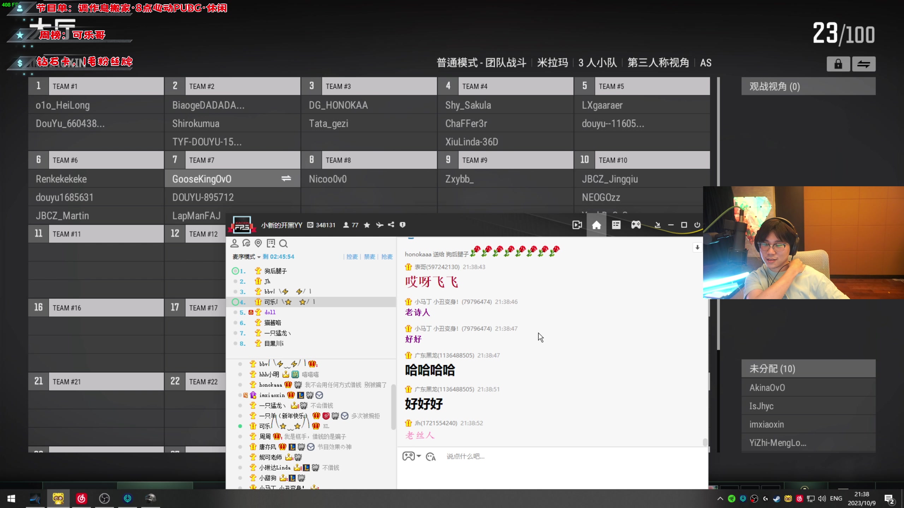This screenshot has height=508, width=904.
Task: Report the channel with the exclamation icon
Action: pyautogui.click(x=403, y=225)
